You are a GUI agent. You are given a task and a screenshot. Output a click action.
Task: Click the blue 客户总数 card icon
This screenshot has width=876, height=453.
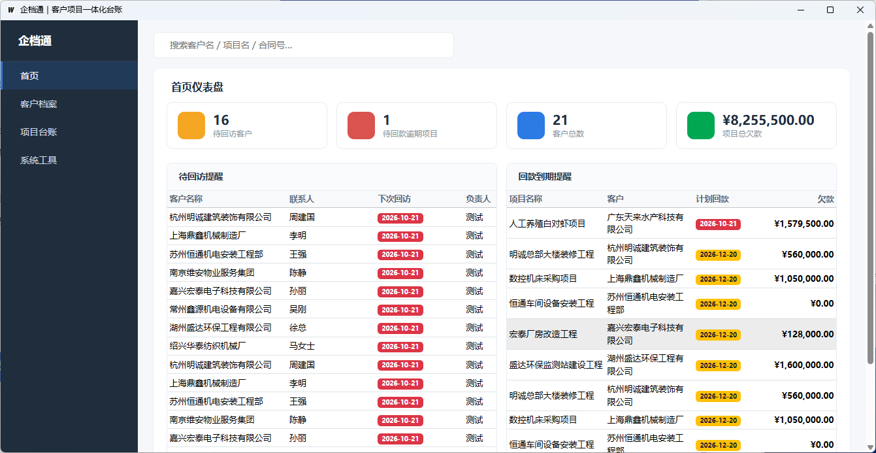coord(531,126)
